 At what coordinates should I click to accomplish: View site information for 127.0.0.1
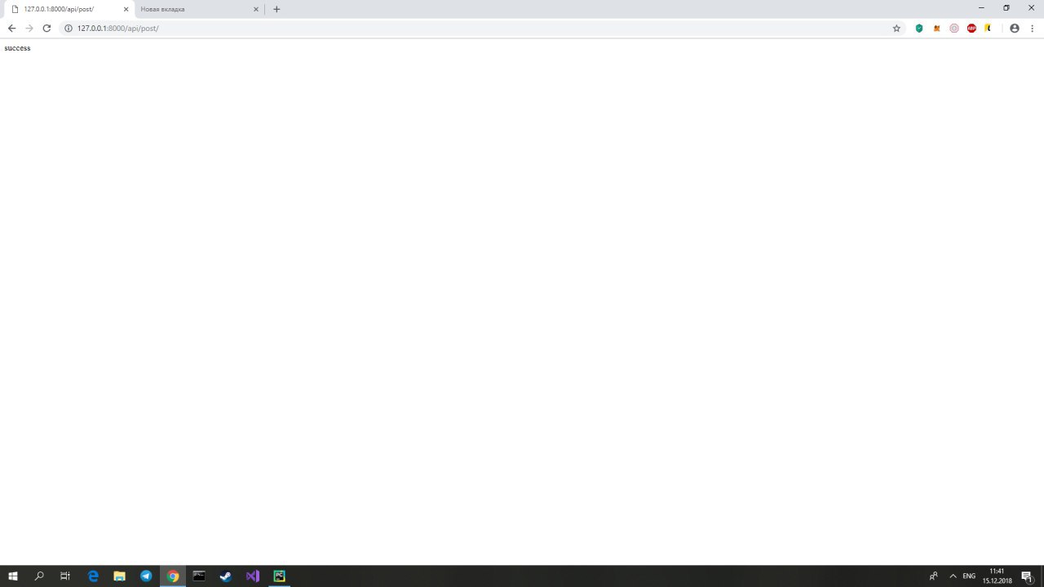coord(69,28)
